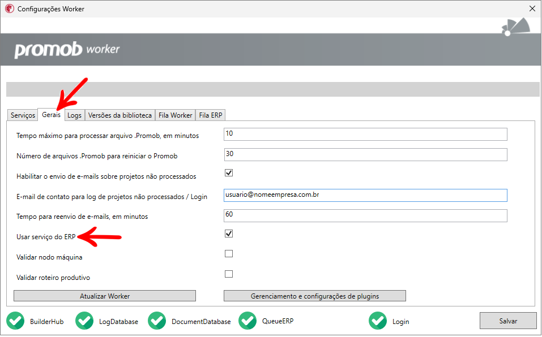This screenshot has height=337, width=542.
Task: Toggle the Usar serviço do ERP checkbox
Action: pyautogui.click(x=229, y=234)
